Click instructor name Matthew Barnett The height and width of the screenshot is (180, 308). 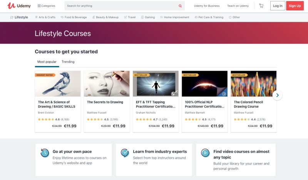click(195, 112)
